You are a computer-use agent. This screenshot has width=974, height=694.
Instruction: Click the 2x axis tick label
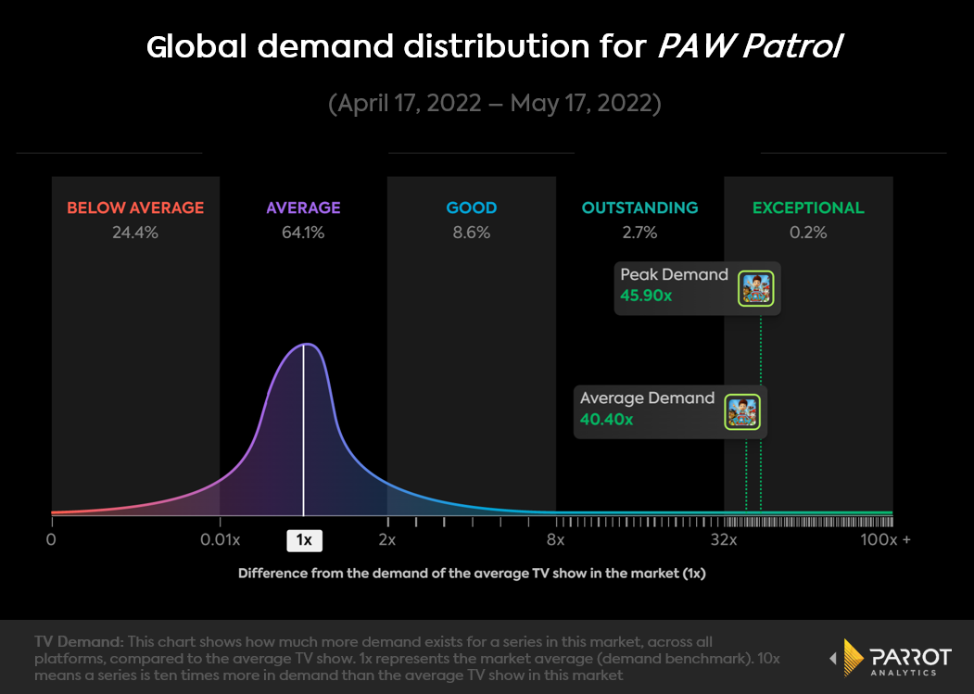coord(387,540)
